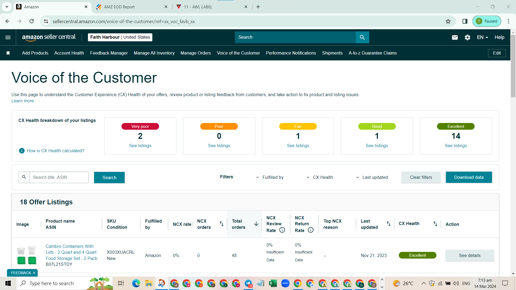Open a new browser tab
516x290 pixels.
(258, 7)
